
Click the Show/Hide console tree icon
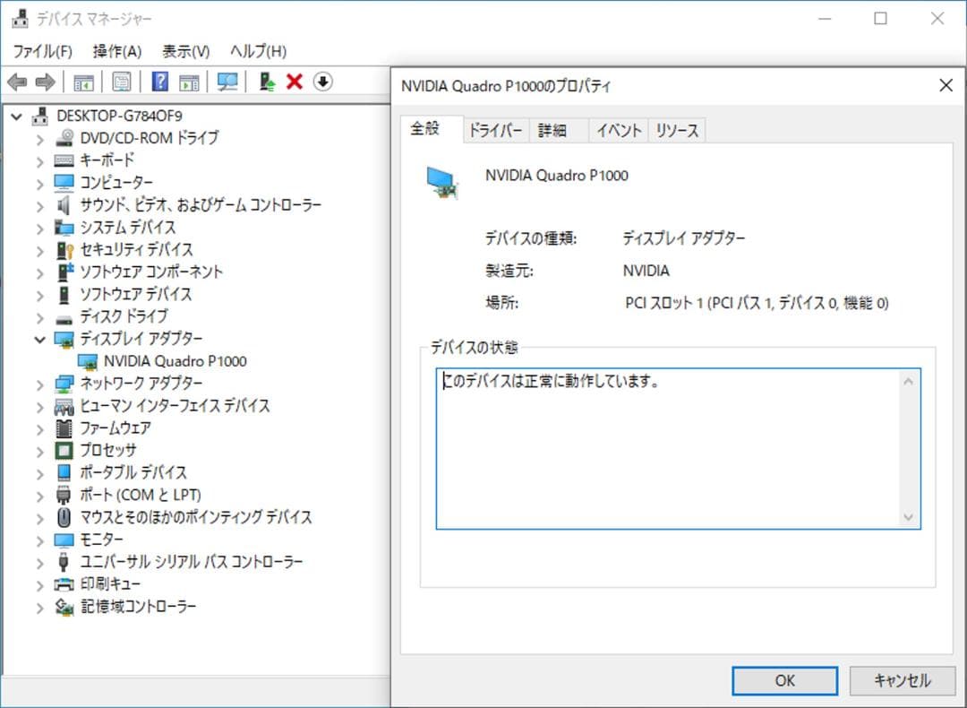pos(82,82)
